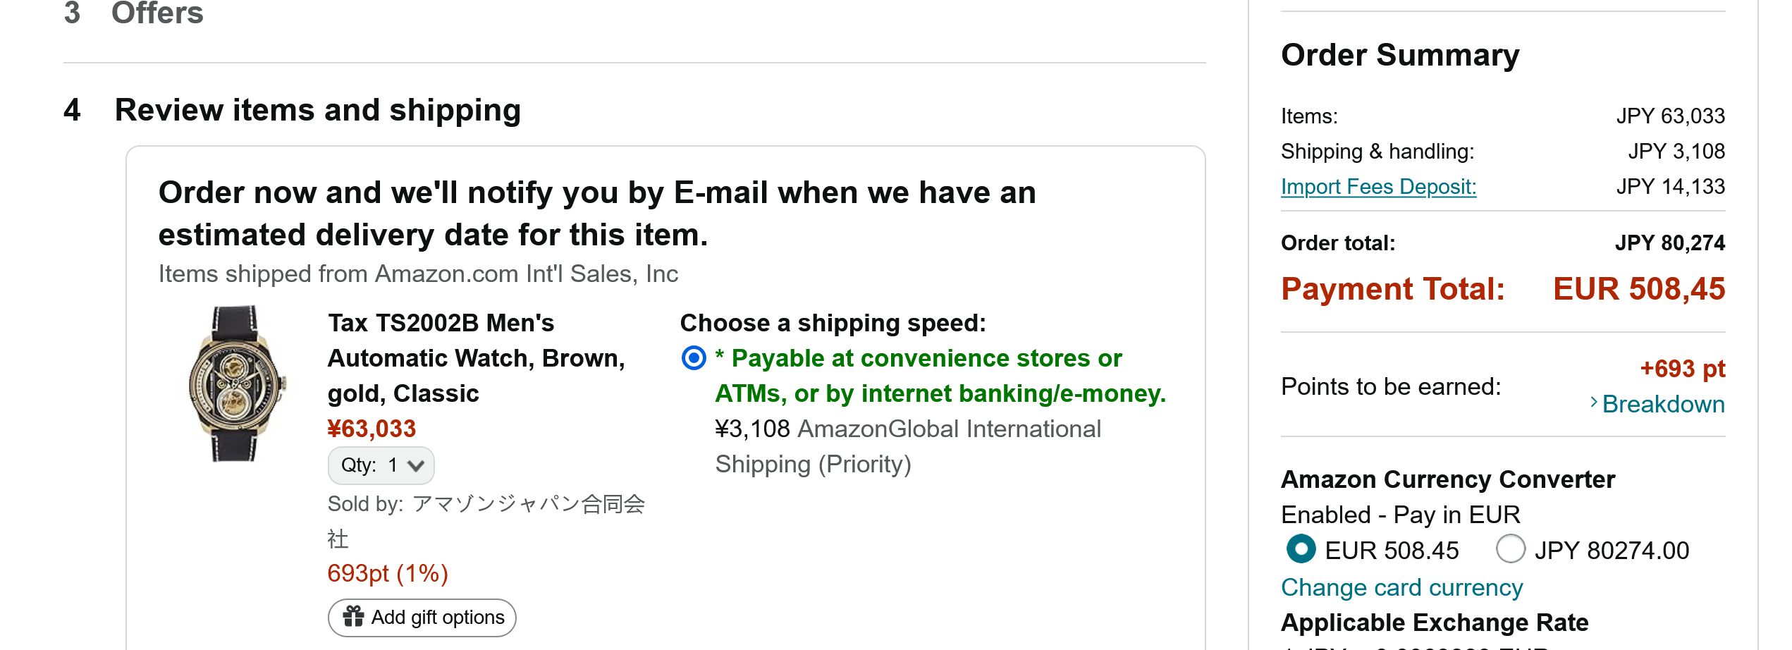Click the gift box icon
This screenshot has width=1792, height=650.
point(353,617)
